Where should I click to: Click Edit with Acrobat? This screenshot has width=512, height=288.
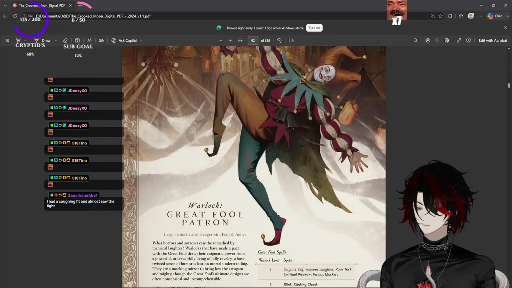[493, 40]
